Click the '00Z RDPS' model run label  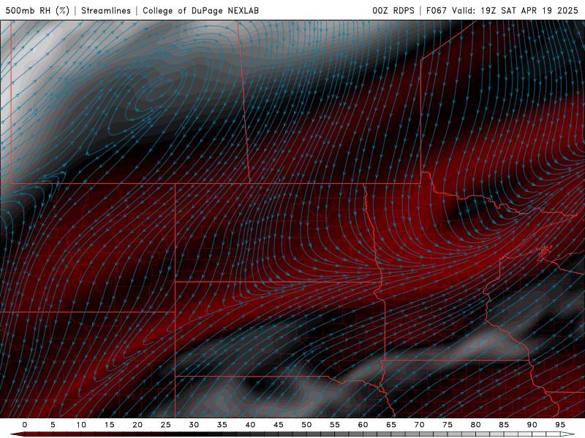click(393, 10)
